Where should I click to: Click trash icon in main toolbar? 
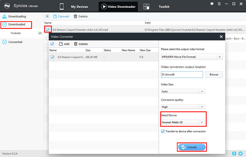click(75, 16)
